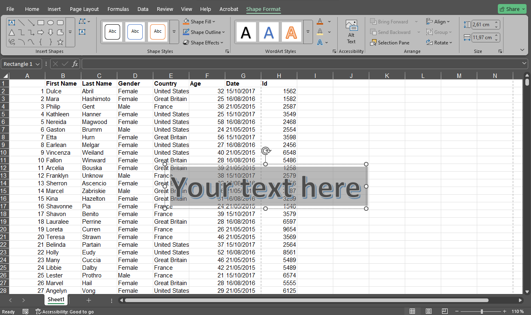Apply the blue outline Abc shape style
This screenshot has width=531, height=315.
[135, 31]
